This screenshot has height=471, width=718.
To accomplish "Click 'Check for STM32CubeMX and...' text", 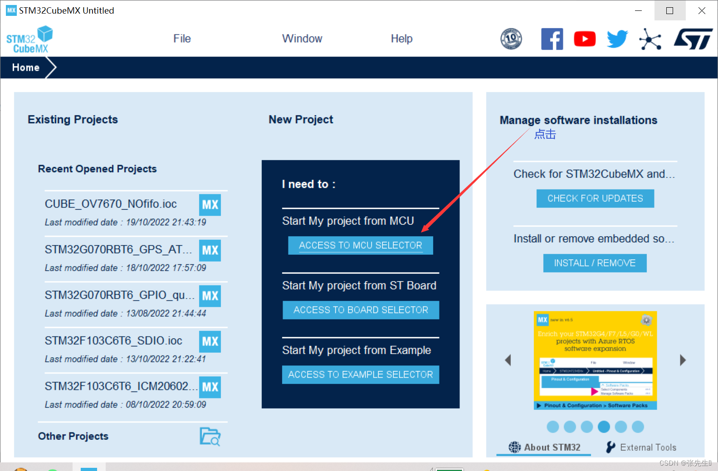I will pyautogui.click(x=594, y=174).
